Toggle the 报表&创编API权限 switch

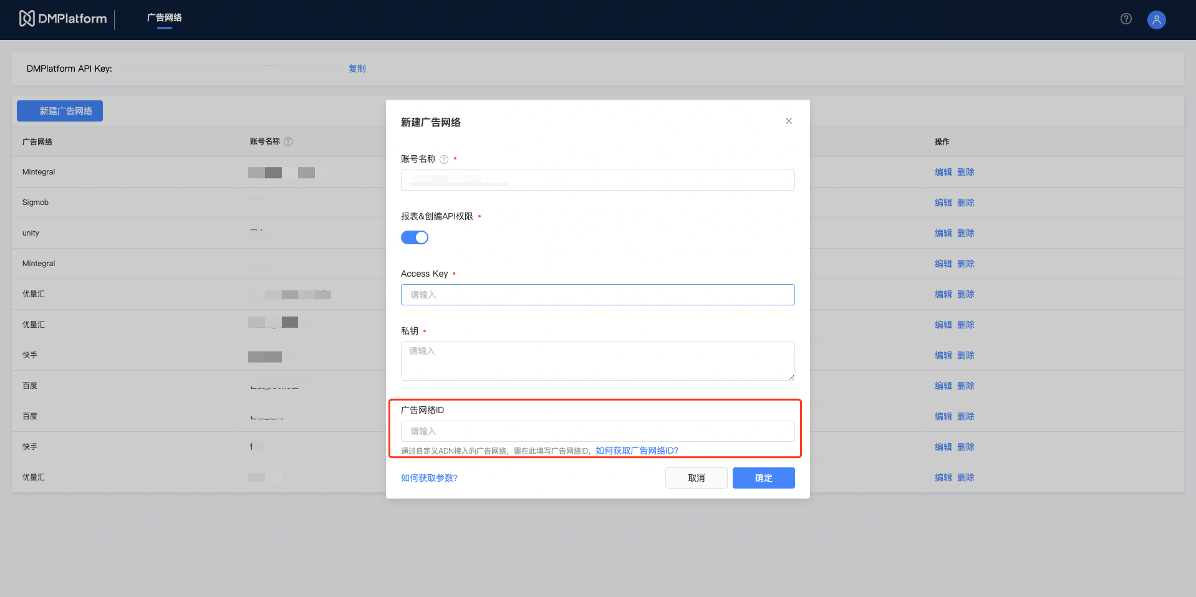415,237
